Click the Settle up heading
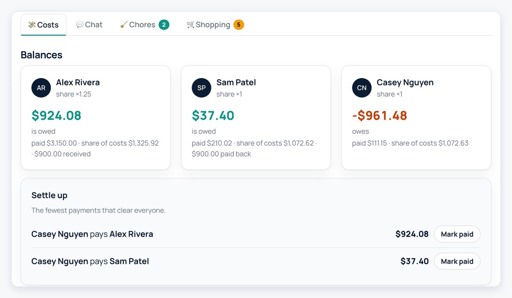The image size is (512, 298). click(49, 195)
